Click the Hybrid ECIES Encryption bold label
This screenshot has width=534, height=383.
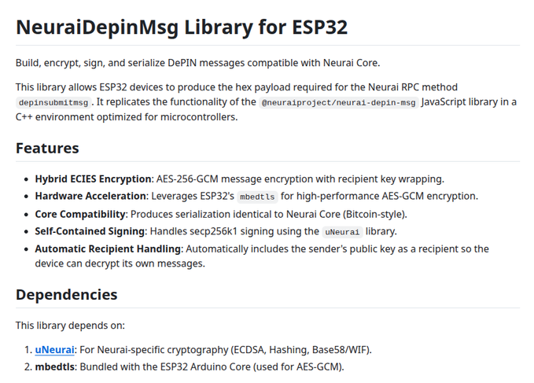click(93, 179)
